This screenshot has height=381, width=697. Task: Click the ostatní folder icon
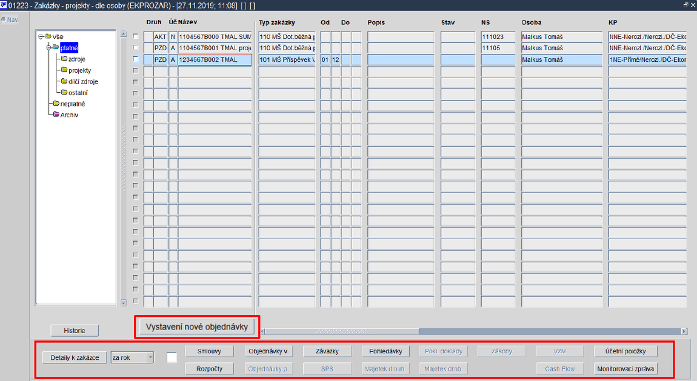click(x=64, y=92)
